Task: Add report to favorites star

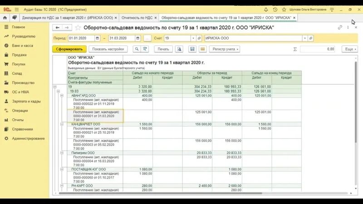Action: pos(78,28)
